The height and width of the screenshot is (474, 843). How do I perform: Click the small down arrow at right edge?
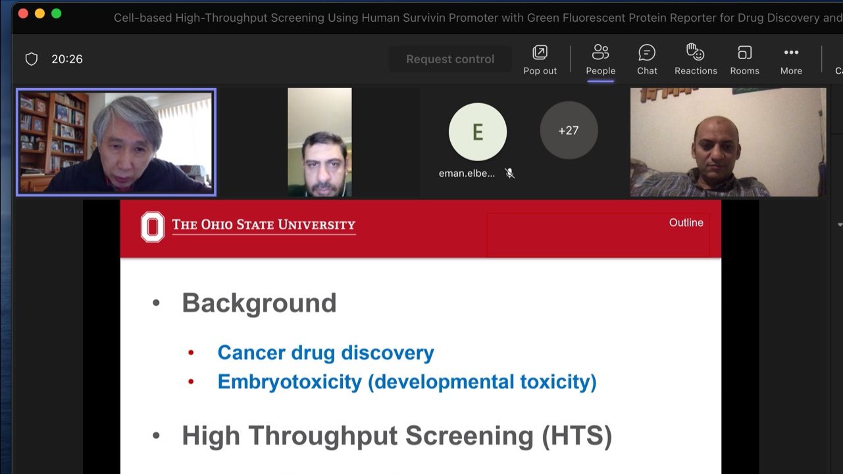coord(839,225)
